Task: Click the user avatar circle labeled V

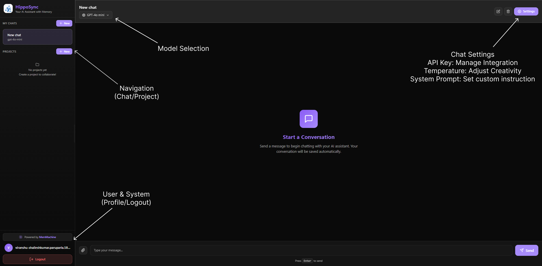Action: point(8,248)
